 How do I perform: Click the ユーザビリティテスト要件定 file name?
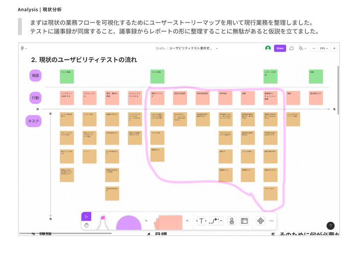click(x=190, y=48)
